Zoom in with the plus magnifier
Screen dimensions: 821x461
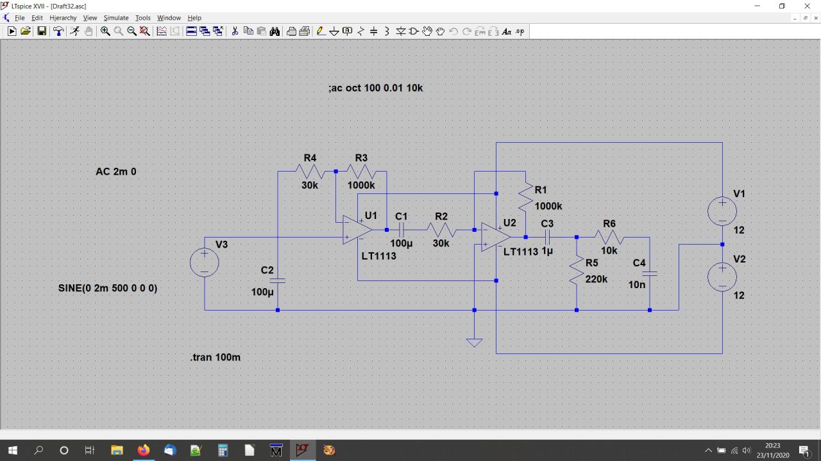pyautogui.click(x=105, y=31)
